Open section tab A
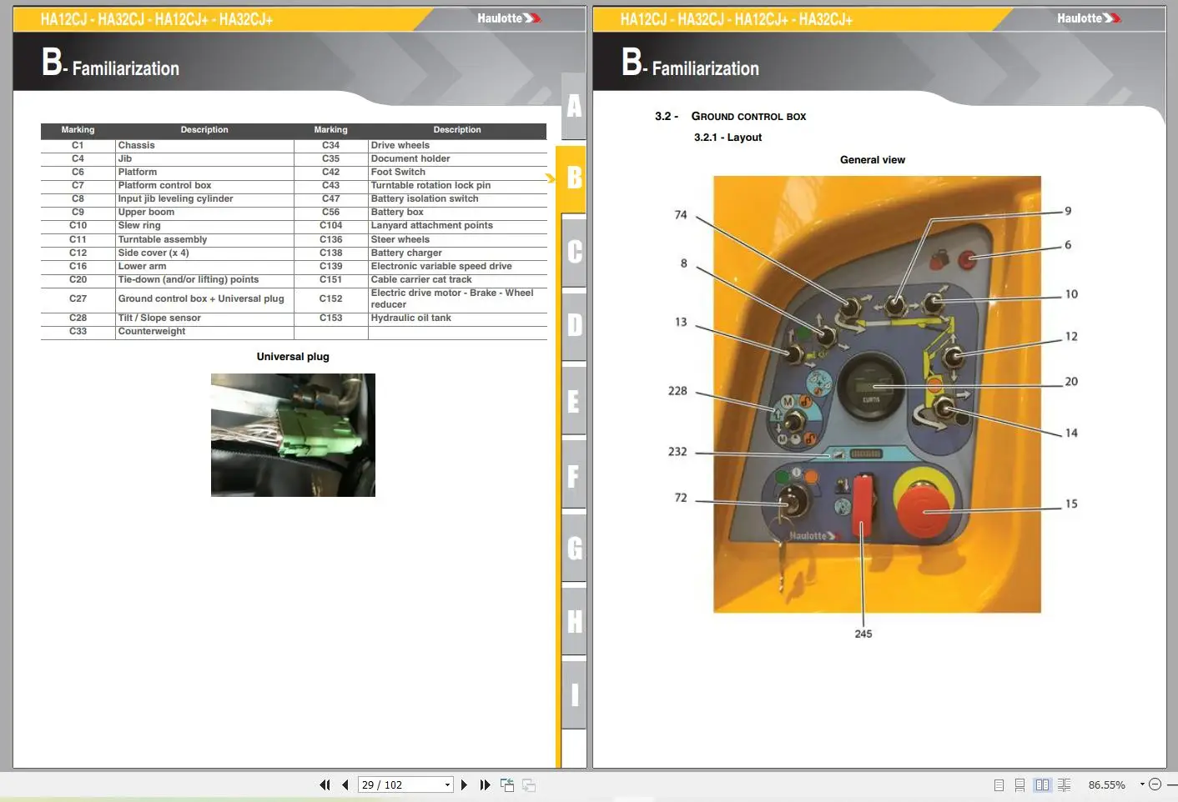Image resolution: width=1178 pixels, height=802 pixels. (x=574, y=106)
